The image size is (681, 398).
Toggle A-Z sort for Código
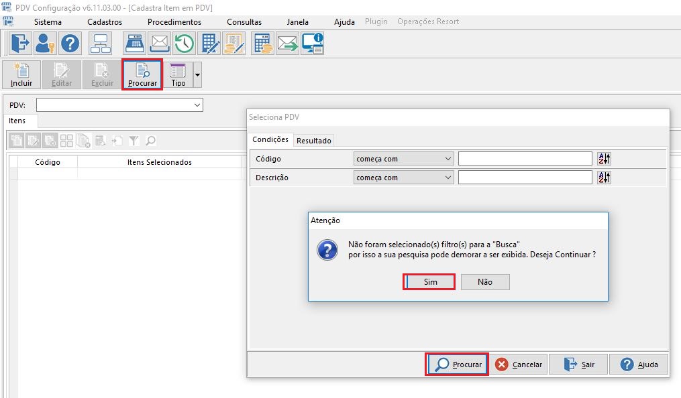pos(604,159)
